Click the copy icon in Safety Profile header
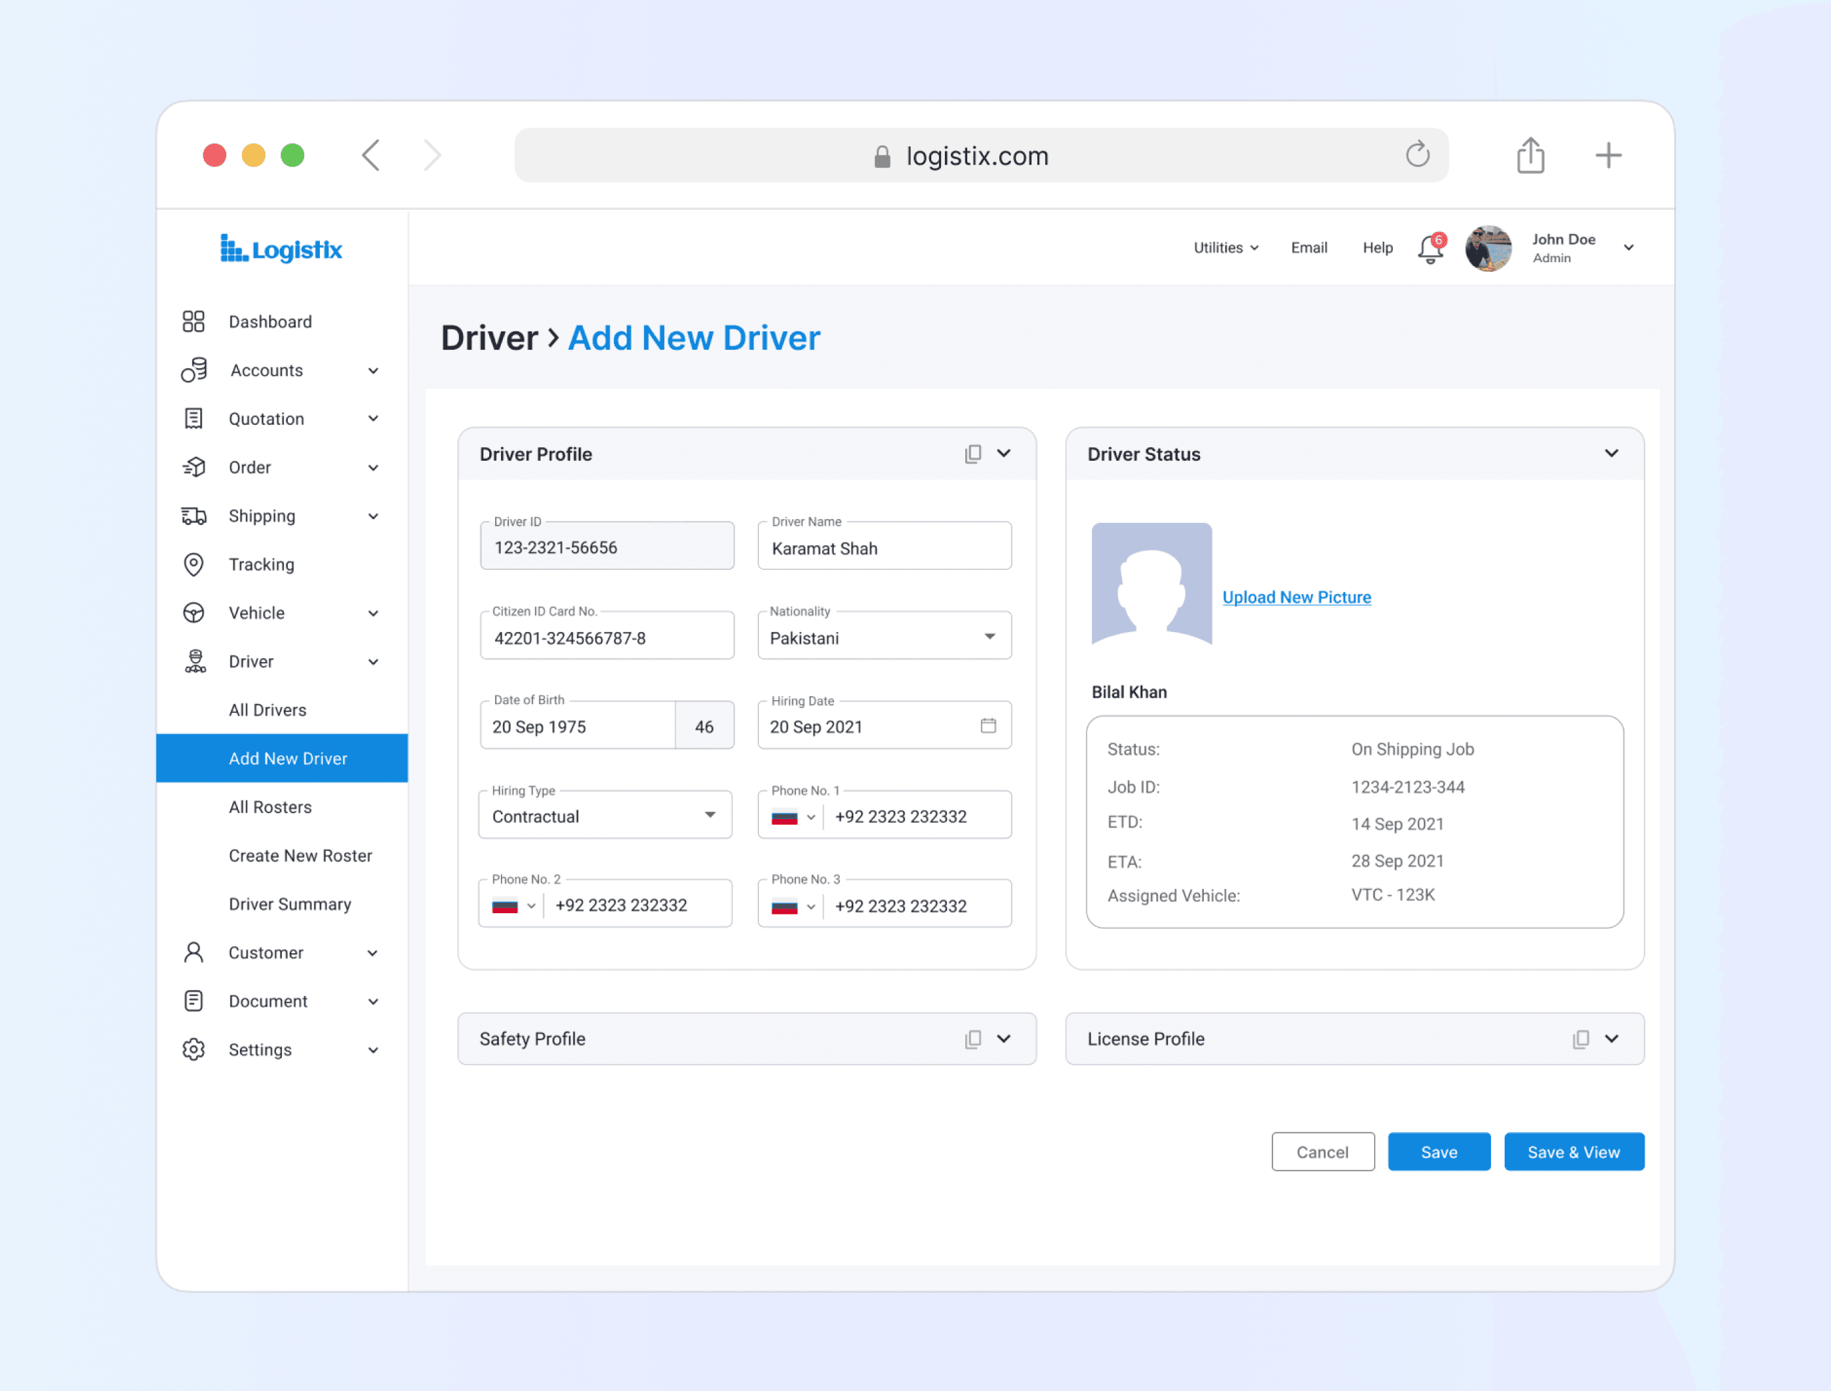The image size is (1831, 1391). (x=973, y=1039)
